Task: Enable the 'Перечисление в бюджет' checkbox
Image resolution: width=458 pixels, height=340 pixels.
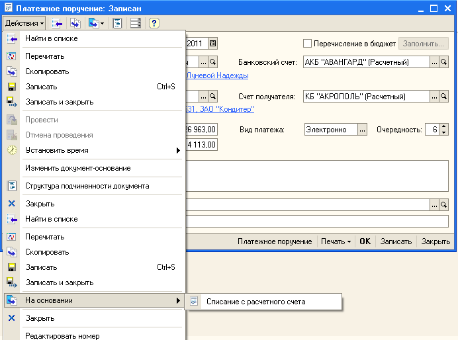Action: [x=307, y=44]
